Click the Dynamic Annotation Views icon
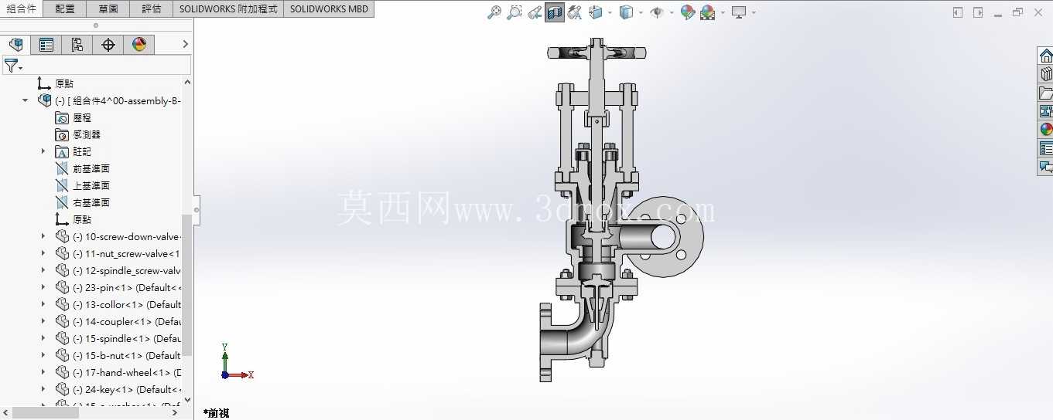This screenshot has height=420, width=1053. (575, 12)
